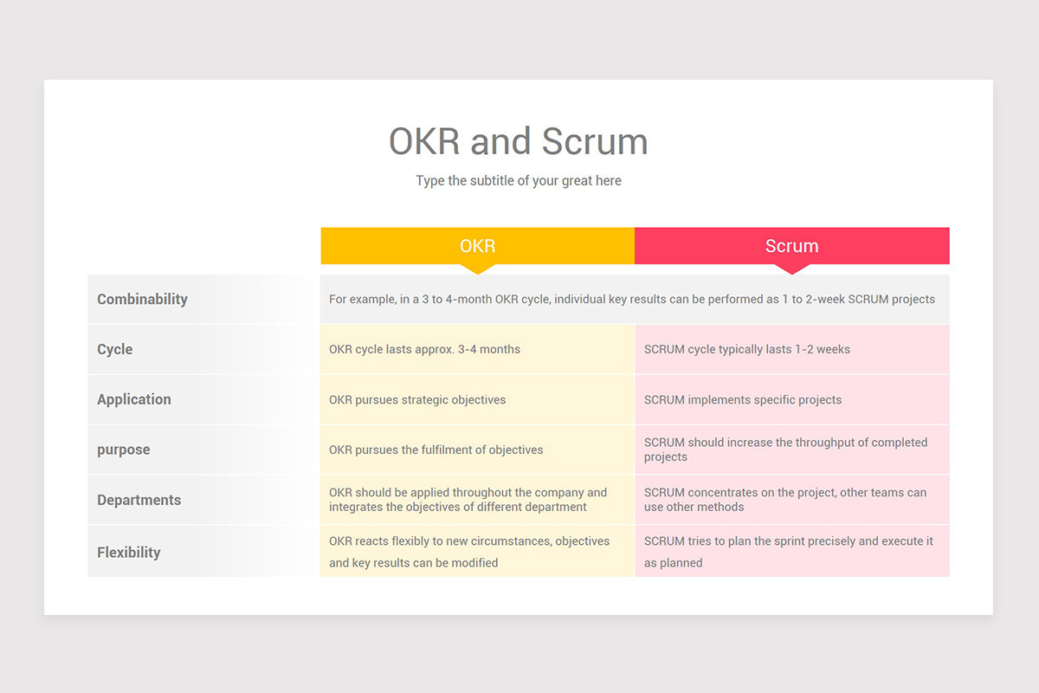
Task: Select the SCRUM throughput of completed projects cell
Action: tap(791, 450)
